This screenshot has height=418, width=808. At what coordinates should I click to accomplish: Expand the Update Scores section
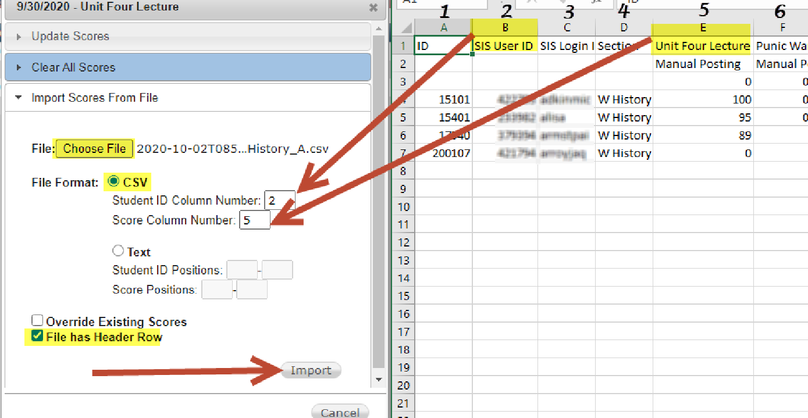click(70, 37)
